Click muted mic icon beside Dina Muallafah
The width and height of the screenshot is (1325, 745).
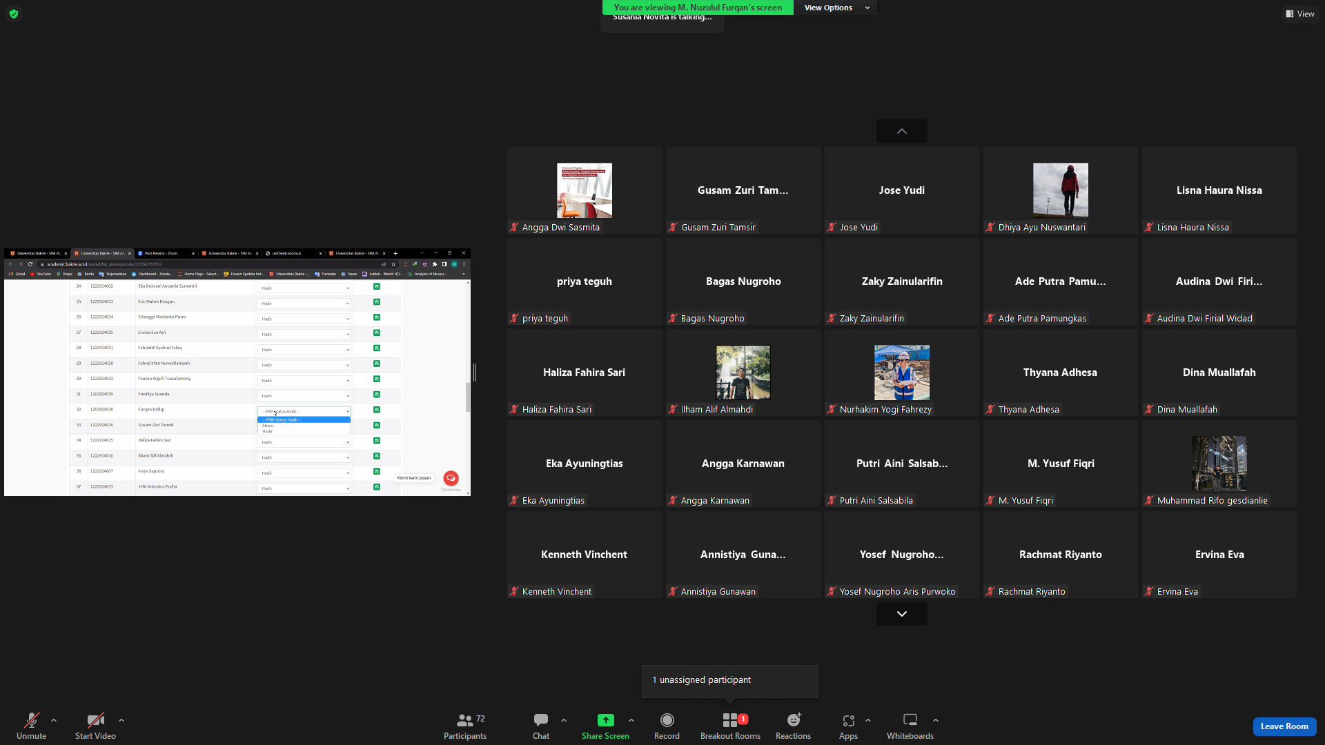tap(1149, 410)
